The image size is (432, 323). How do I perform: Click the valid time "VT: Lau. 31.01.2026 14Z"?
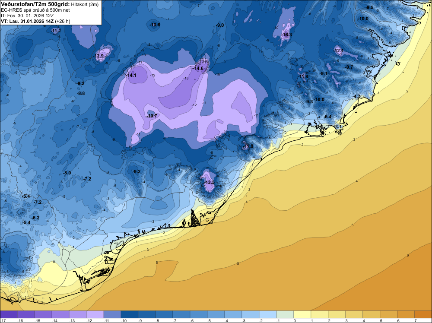point(28,21)
